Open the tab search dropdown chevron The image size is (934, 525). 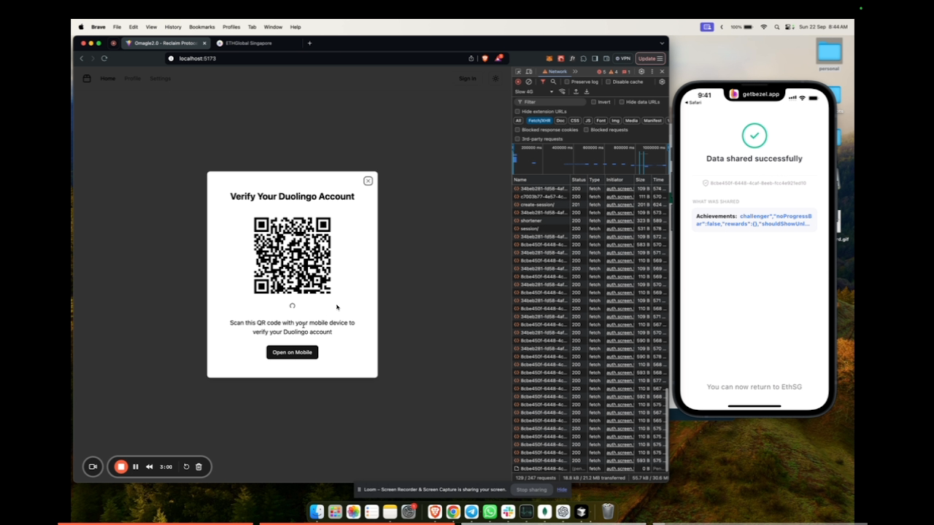tap(662, 43)
